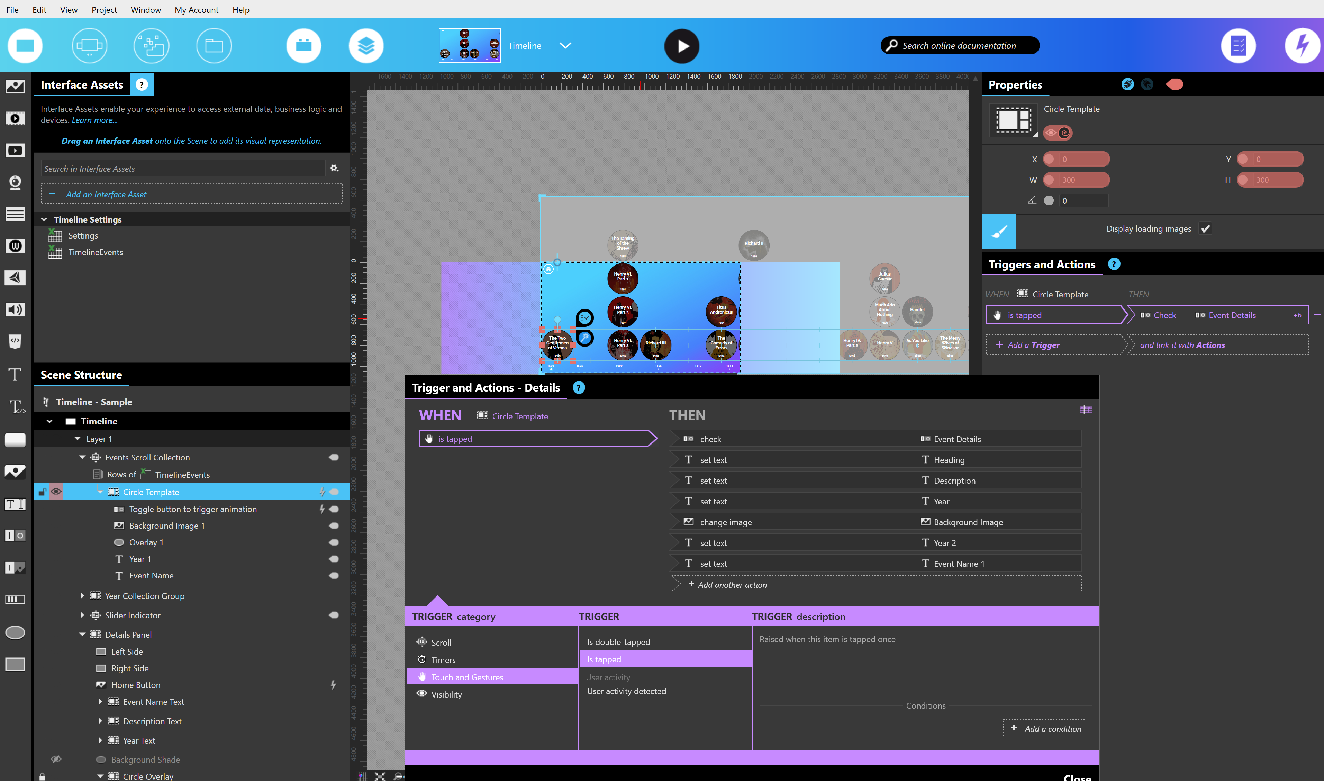Viewport: 1324px width, 781px height.
Task: Click Add an Interface Asset
Action: (x=106, y=194)
